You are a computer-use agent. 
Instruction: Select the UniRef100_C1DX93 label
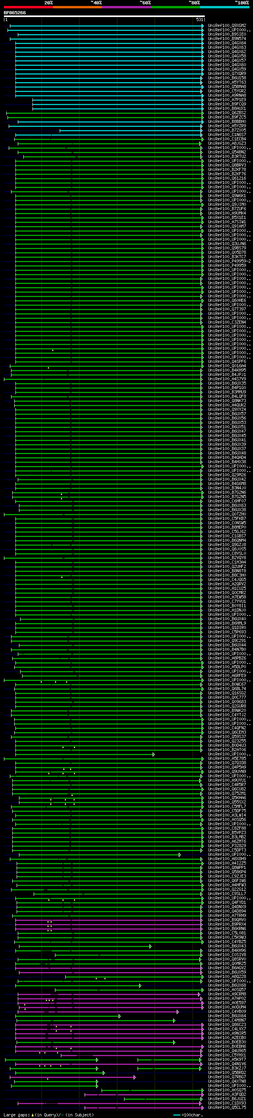[x=227, y=1103]
